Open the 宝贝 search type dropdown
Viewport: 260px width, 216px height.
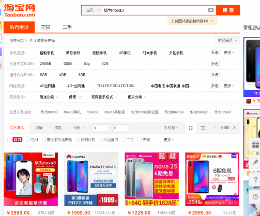pyautogui.click(x=92, y=10)
